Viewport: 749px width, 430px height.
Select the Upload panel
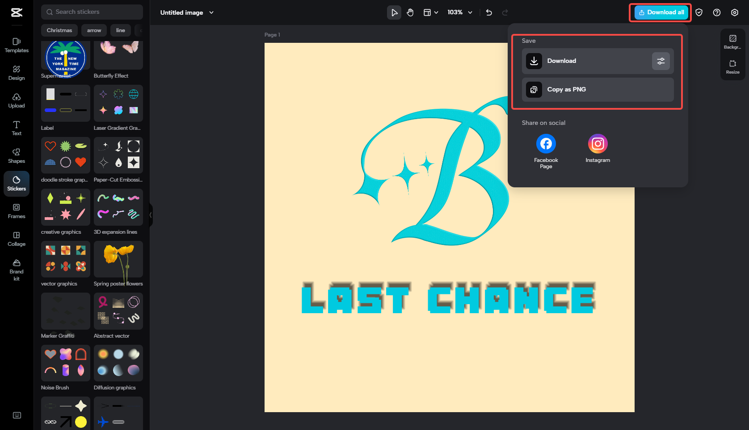(x=16, y=100)
